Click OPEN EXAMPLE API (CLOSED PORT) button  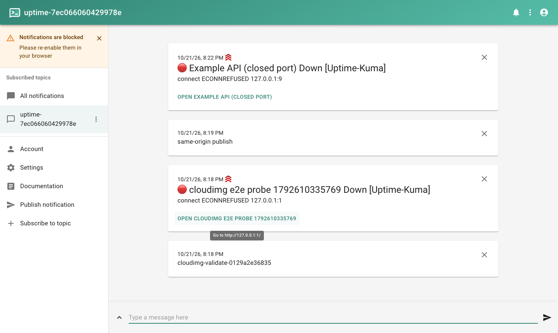[x=225, y=97]
